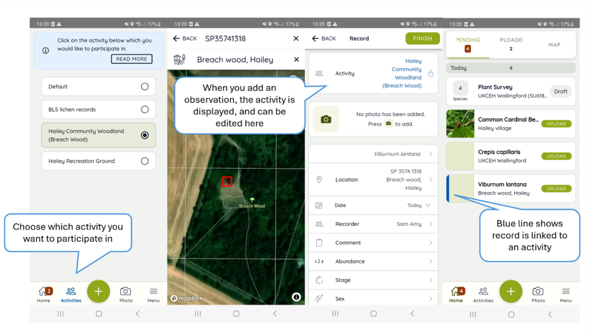Switch to the Map tab
The image size is (590, 333).
click(554, 44)
